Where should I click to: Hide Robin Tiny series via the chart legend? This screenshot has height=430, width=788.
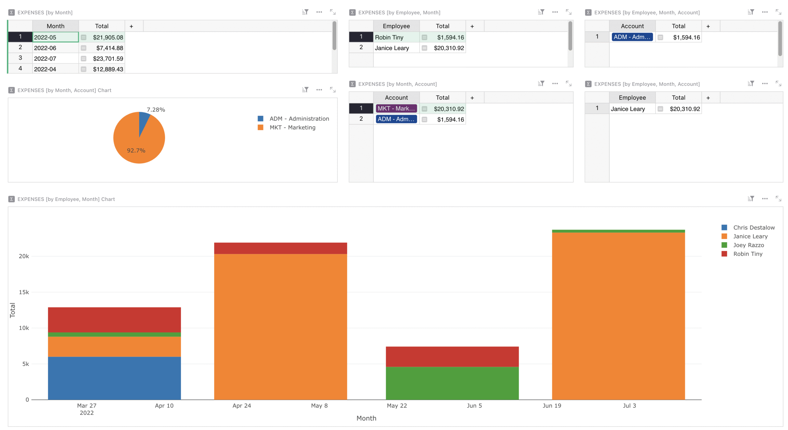748,254
